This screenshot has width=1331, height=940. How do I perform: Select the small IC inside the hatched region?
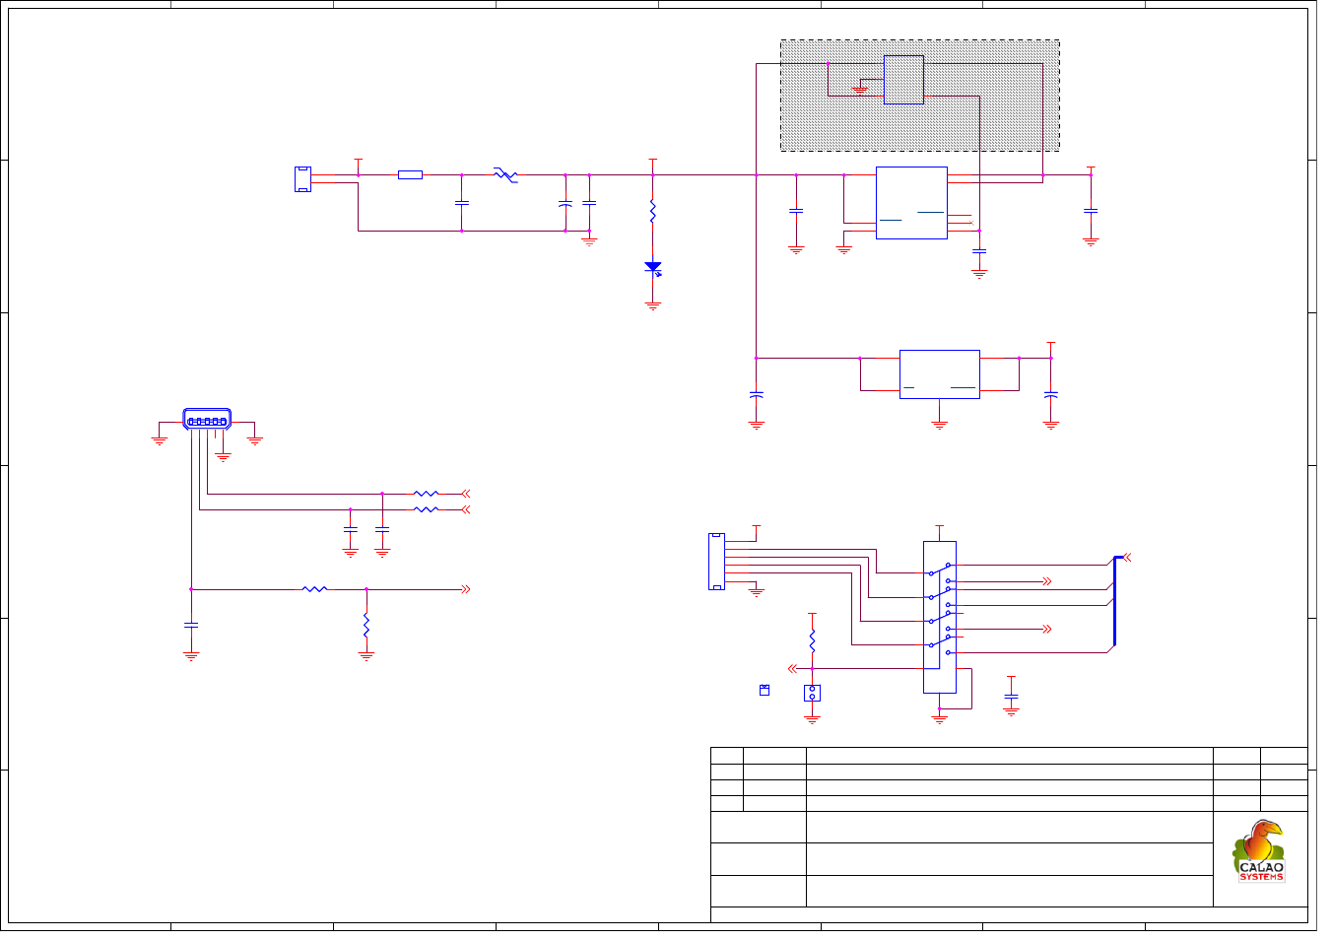(x=903, y=80)
